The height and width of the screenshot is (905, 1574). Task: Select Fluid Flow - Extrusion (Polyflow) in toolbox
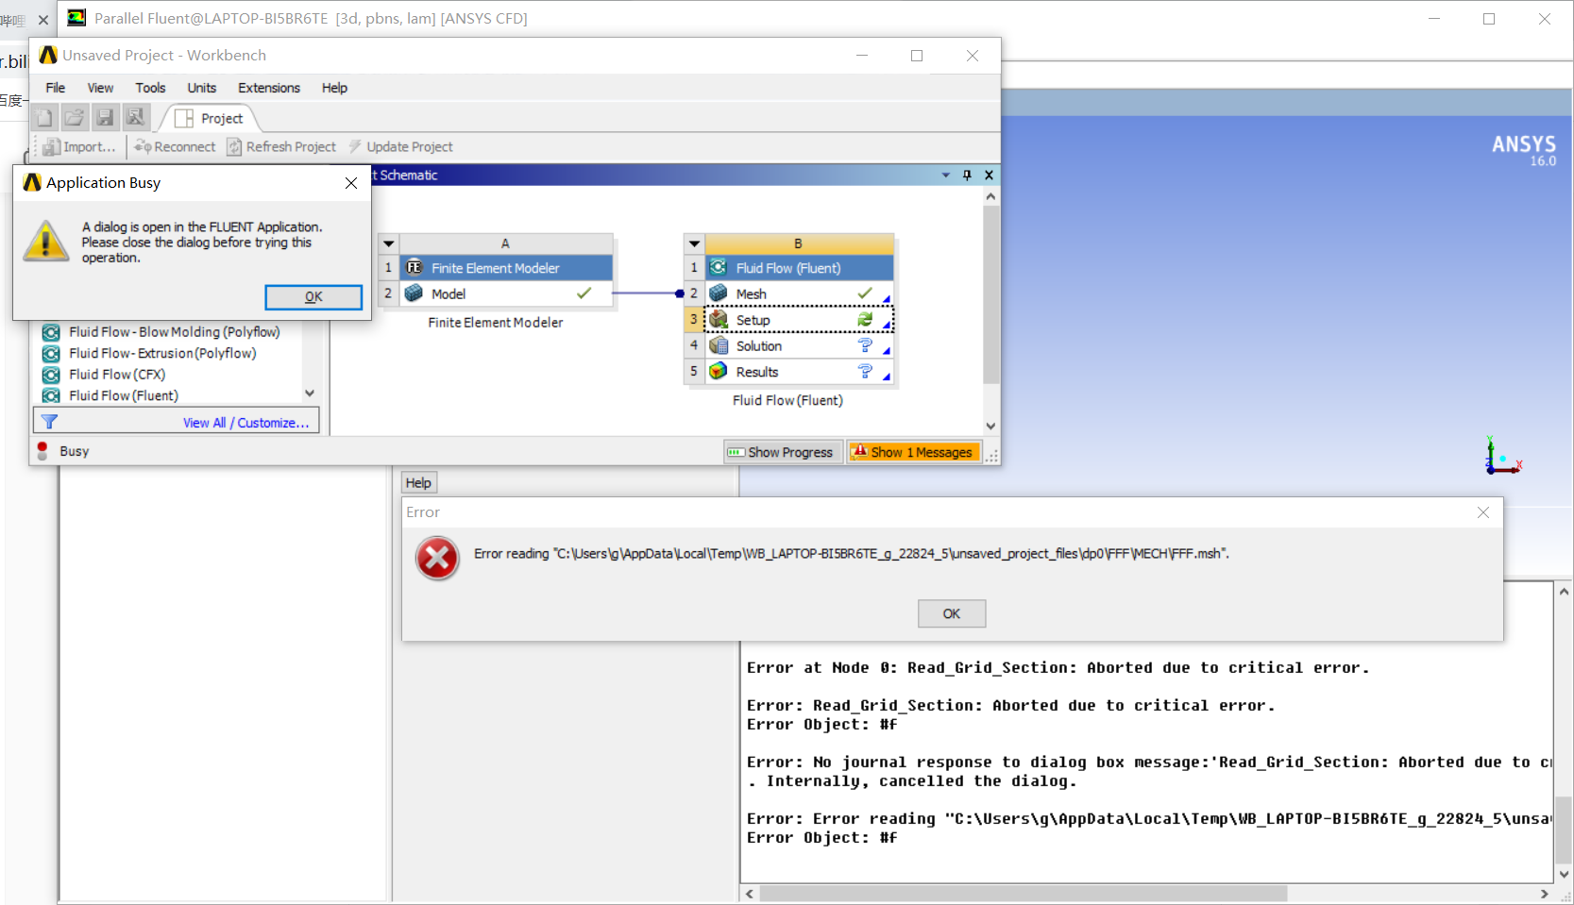pyautogui.click(x=161, y=353)
